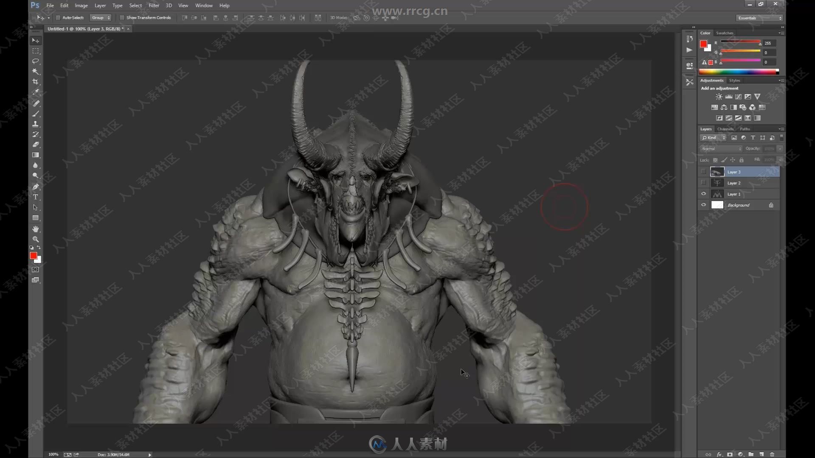Click the color spectrum ramp bar
This screenshot has width=815, height=458.
[x=739, y=72]
